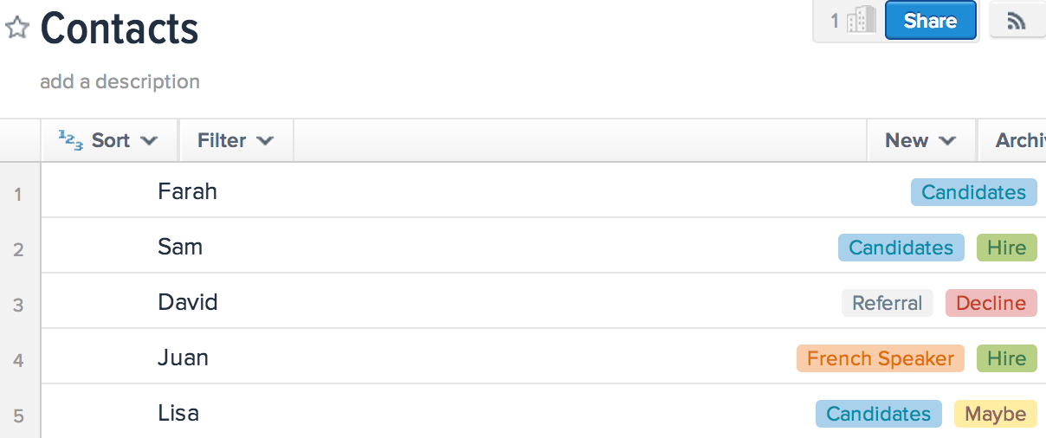Click Juan's French Speaker tag
The width and height of the screenshot is (1046, 438).
tap(880, 358)
